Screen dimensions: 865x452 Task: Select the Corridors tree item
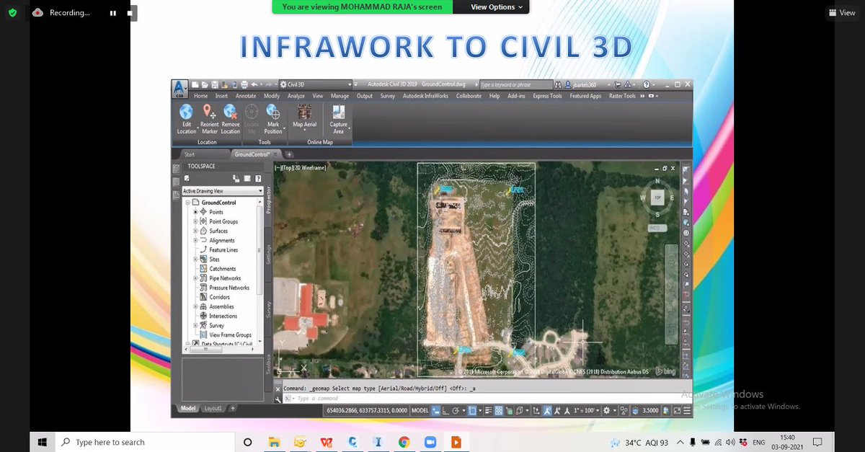pos(219,297)
